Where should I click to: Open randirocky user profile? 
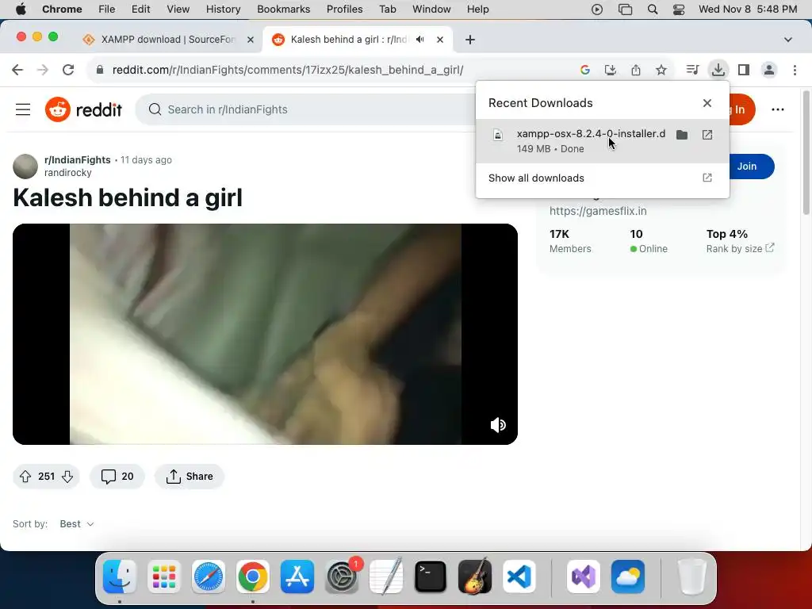pyautogui.click(x=68, y=172)
